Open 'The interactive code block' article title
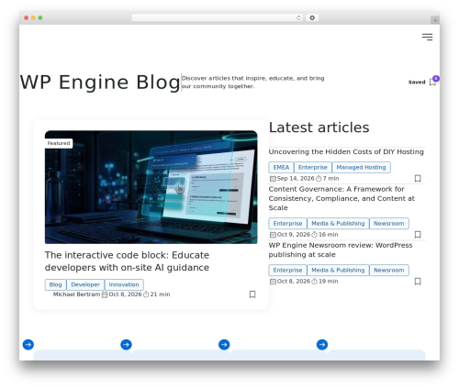Screen dimensions: 459x388 tap(127, 261)
